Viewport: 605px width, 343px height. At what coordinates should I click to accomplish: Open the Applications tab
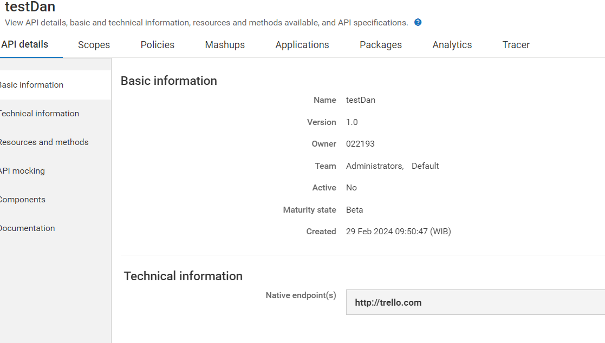pyautogui.click(x=302, y=45)
